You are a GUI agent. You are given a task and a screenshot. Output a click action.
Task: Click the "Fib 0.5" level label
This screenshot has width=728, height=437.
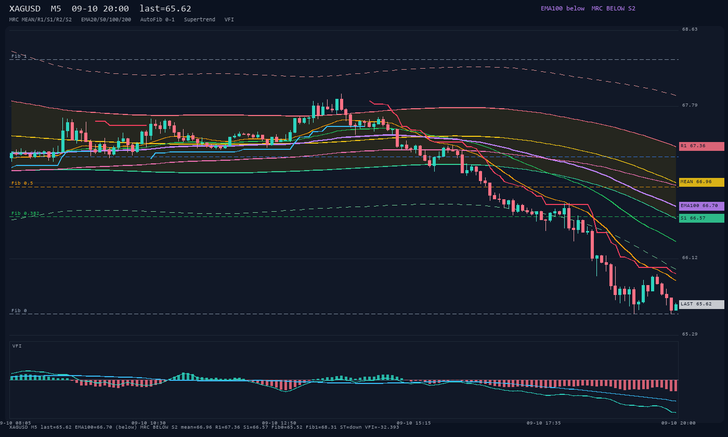click(22, 183)
